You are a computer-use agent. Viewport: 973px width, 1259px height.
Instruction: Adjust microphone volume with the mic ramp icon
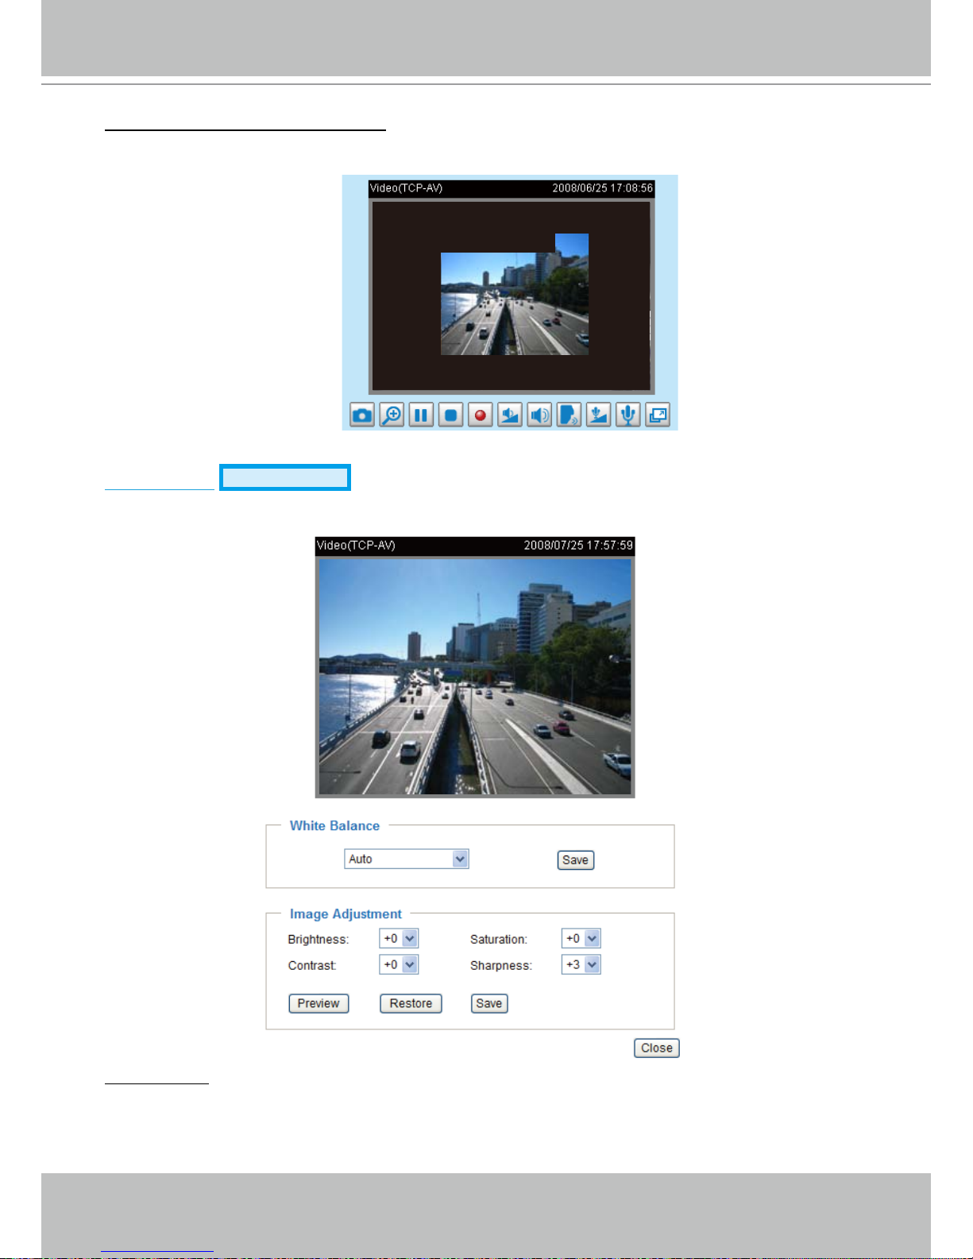tap(598, 415)
